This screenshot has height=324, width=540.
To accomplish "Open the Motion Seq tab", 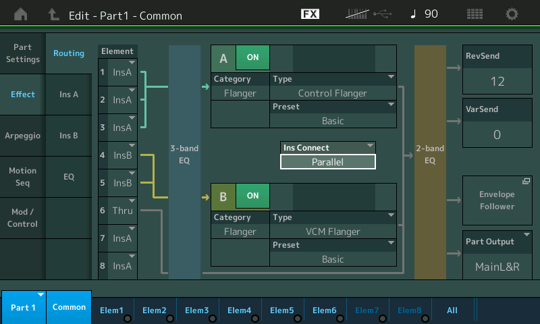I will click(23, 177).
